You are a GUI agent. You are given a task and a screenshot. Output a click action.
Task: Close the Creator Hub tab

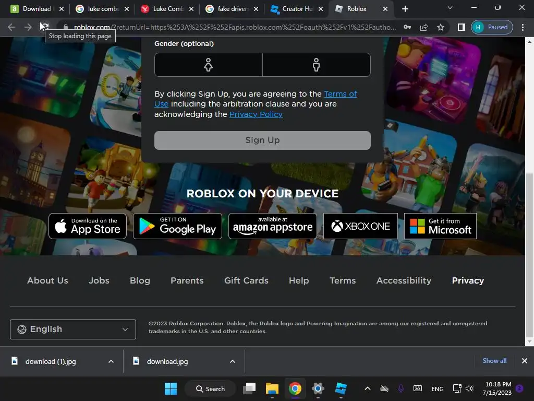point(321,9)
